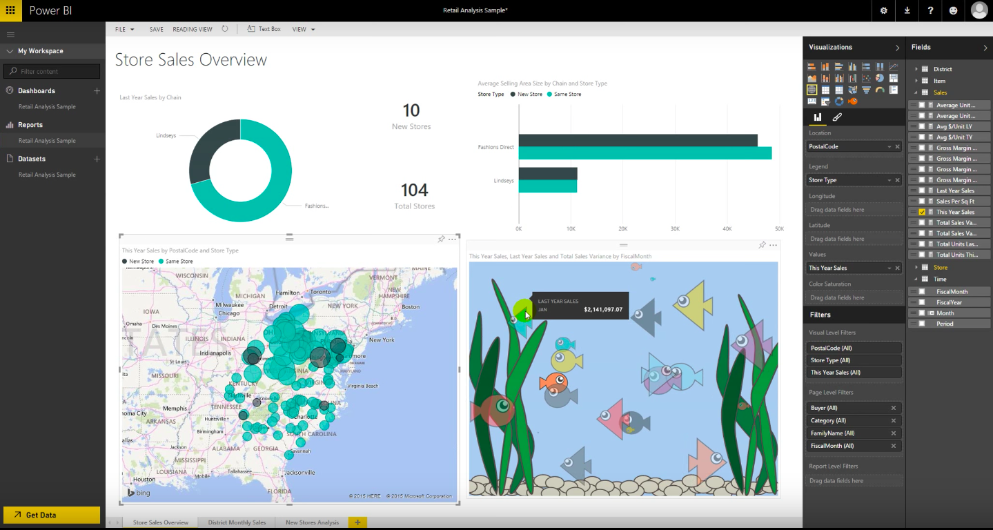Select the Store Sales Overview page tab

pyautogui.click(x=161, y=522)
